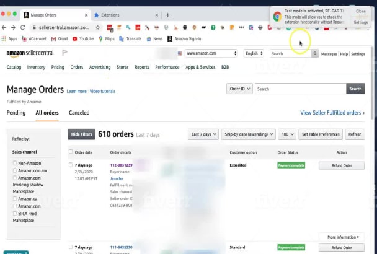Image resolution: width=377 pixels, height=254 pixels.
Task: Open View Seller Fulfilled orders link
Action: click(332, 113)
